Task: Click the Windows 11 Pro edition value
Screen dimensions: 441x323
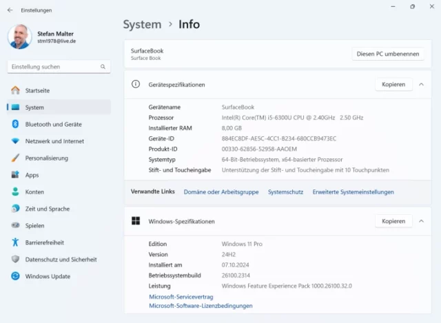Action: [x=242, y=244]
